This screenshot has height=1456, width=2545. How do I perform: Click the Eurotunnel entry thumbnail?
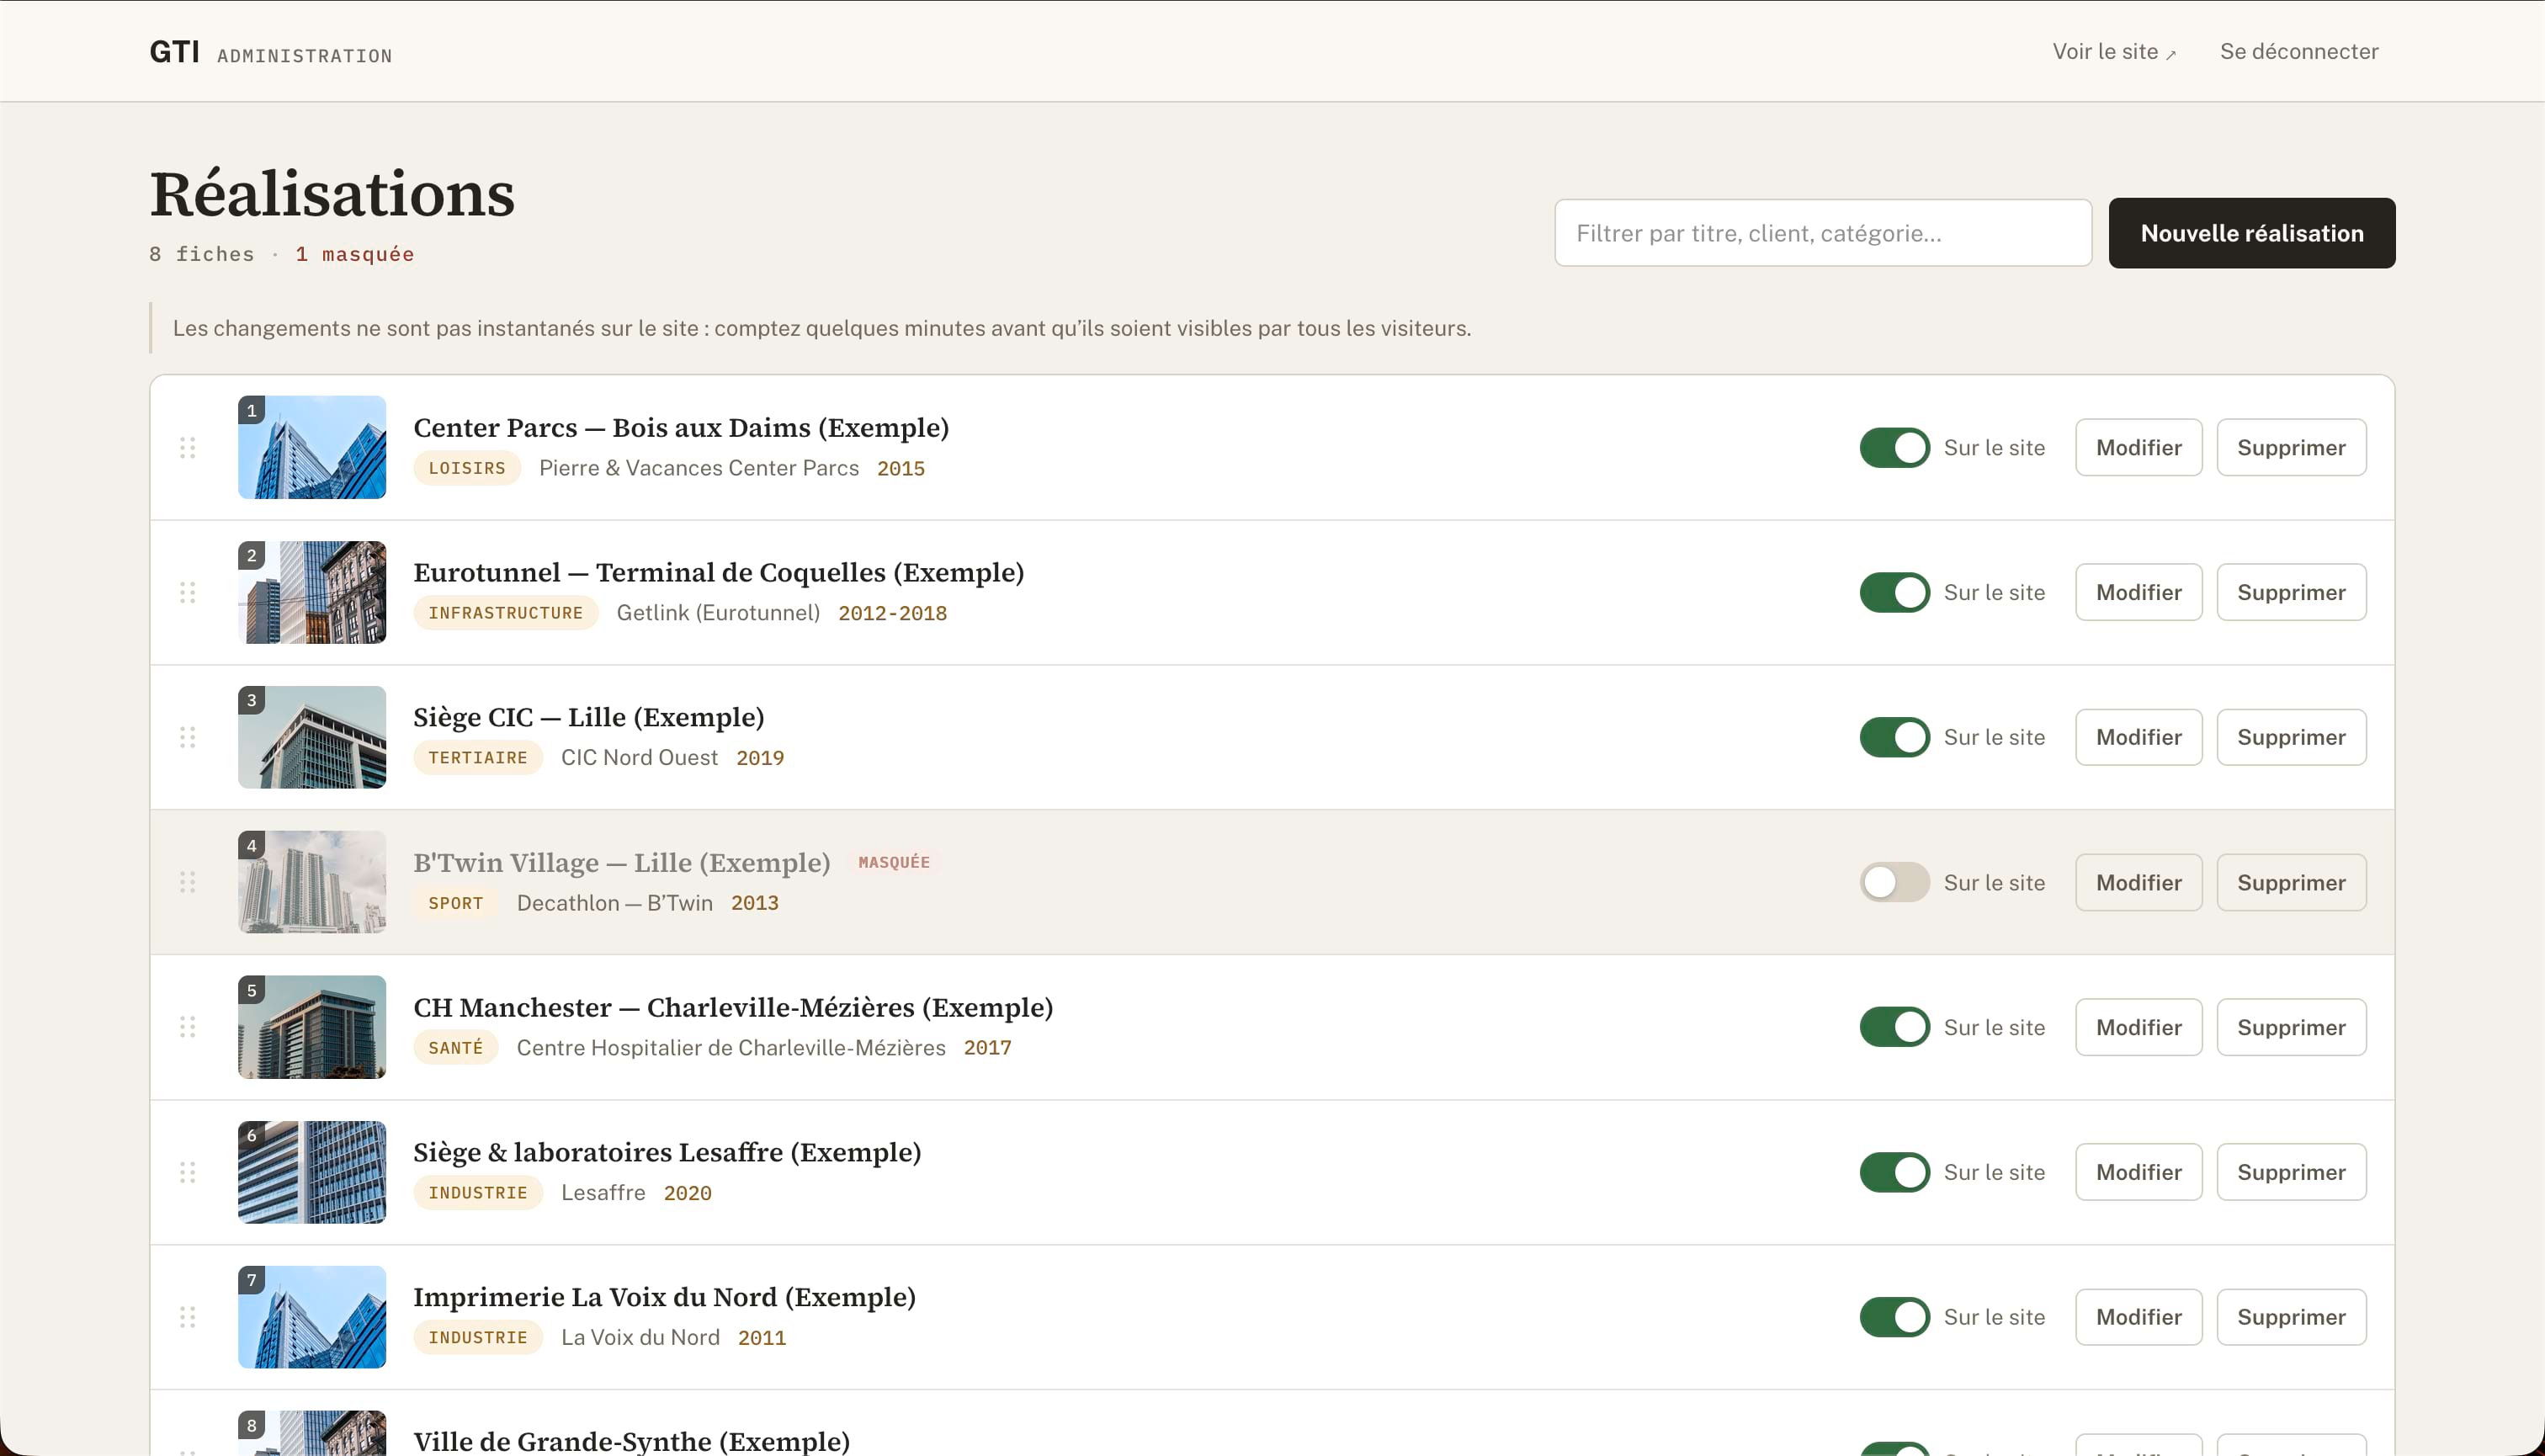[312, 592]
